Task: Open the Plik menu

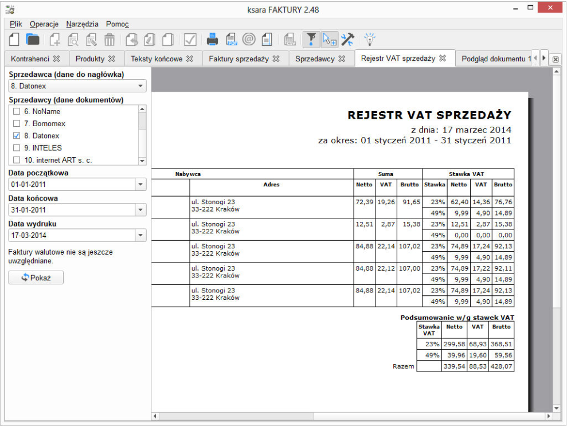Action: pos(16,24)
